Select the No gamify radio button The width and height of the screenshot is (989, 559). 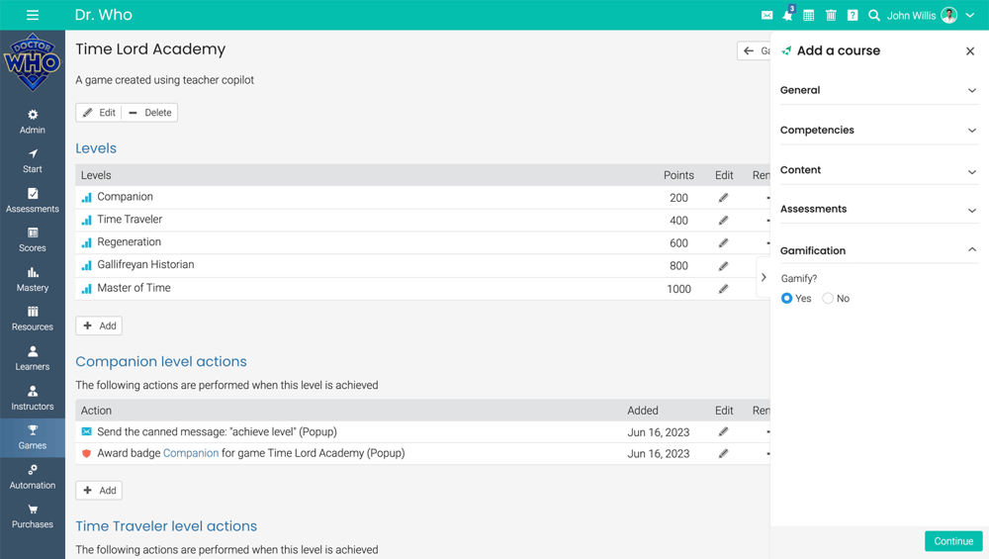pyautogui.click(x=829, y=299)
